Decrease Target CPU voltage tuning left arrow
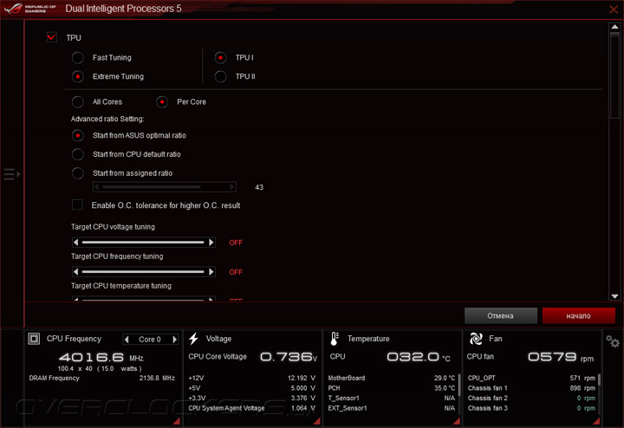 (x=75, y=243)
